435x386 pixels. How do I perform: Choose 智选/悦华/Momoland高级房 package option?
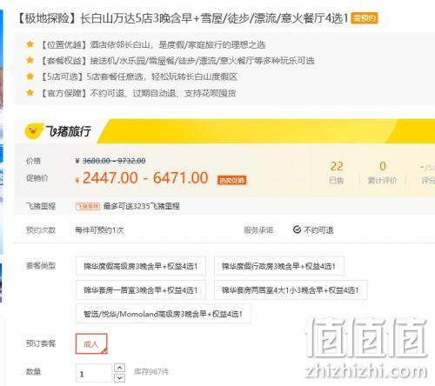164,314
